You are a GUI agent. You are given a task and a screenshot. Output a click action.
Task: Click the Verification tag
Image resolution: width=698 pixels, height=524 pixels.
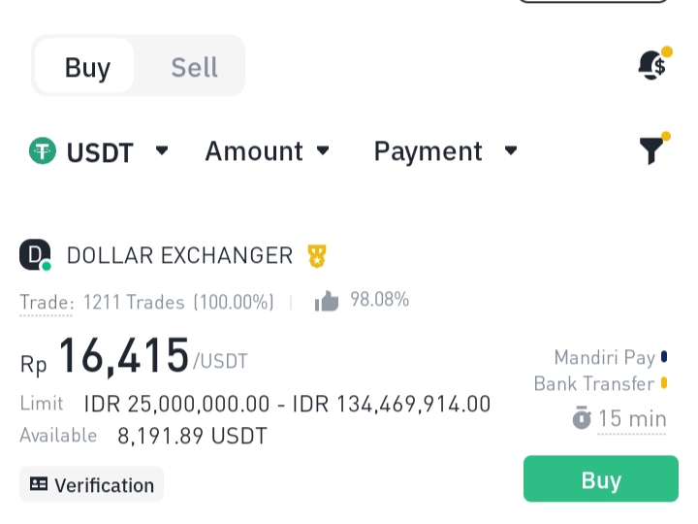pos(92,484)
